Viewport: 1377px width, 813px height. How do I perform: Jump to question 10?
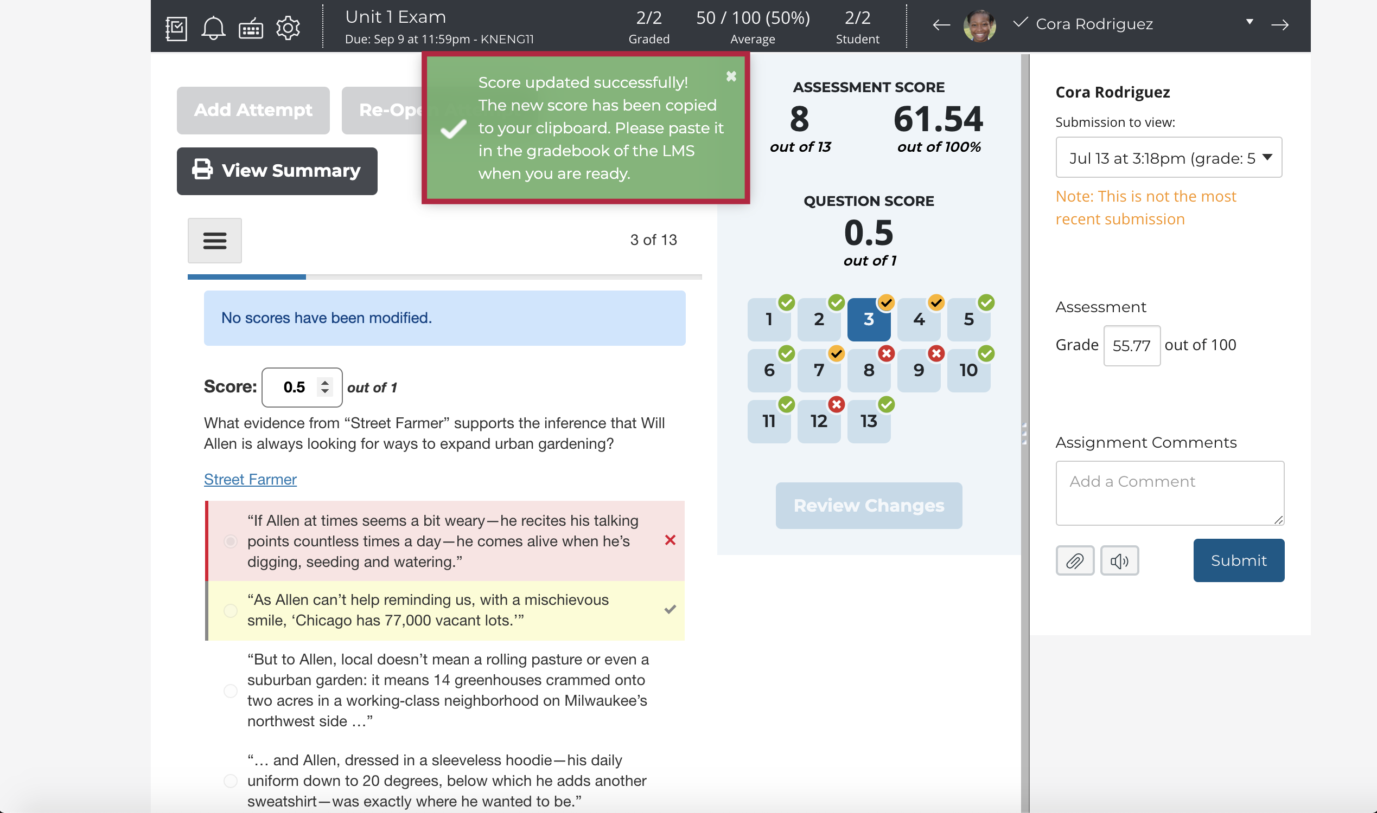968,370
